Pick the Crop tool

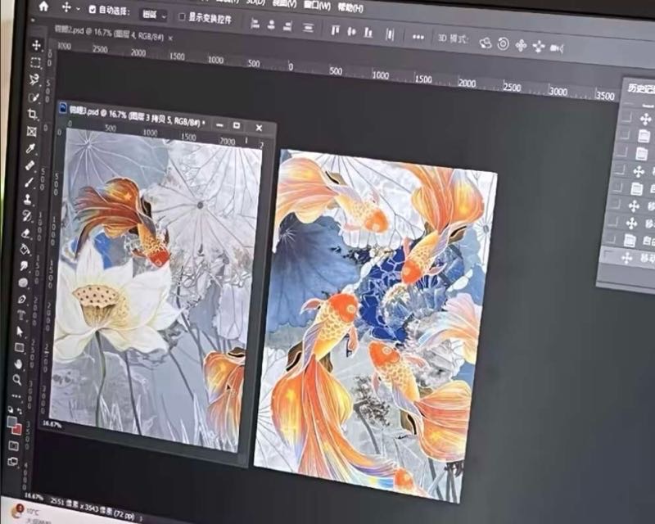coord(33,115)
